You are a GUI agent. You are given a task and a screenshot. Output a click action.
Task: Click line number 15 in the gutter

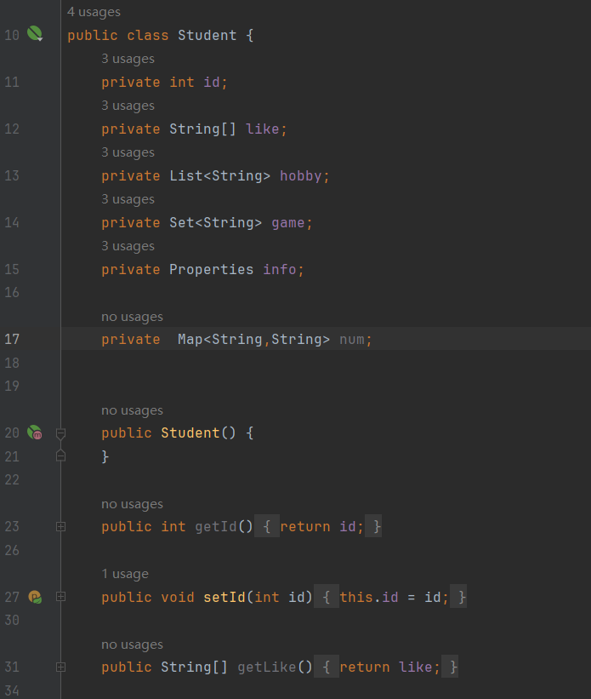pos(12,269)
